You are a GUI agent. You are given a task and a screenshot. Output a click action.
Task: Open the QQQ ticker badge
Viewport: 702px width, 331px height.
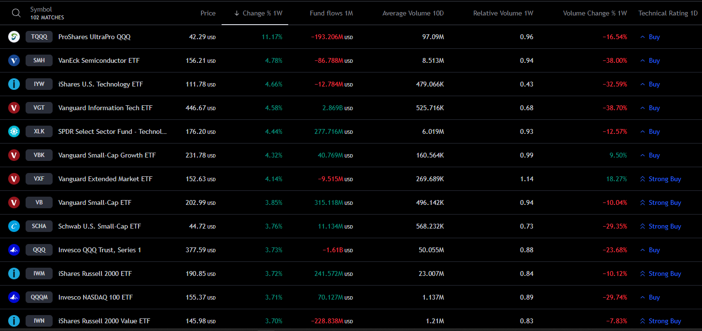coord(39,250)
